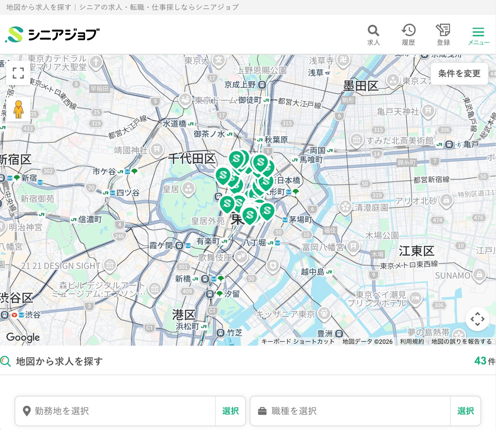Click the 職種を選択 field
This screenshot has height=430, width=496.
(x=350, y=411)
